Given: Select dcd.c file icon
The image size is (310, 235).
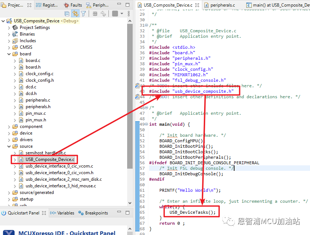Looking at the screenshot, I should coord(21,87).
